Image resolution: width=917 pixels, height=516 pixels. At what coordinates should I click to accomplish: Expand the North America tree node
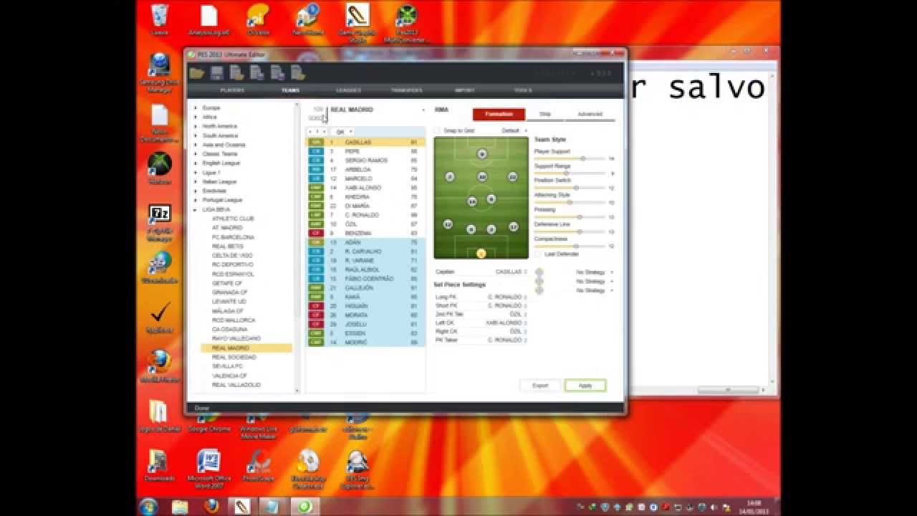(x=196, y=126)
